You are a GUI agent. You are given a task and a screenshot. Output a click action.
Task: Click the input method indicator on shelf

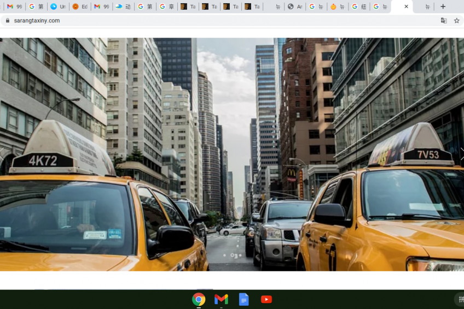pos(460,299)
